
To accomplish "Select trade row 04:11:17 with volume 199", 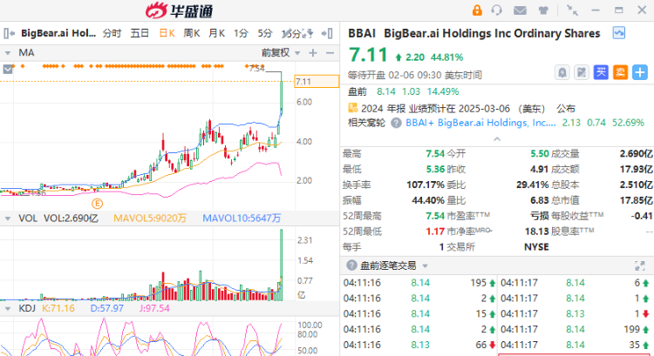I will click(x=576, y=329).
